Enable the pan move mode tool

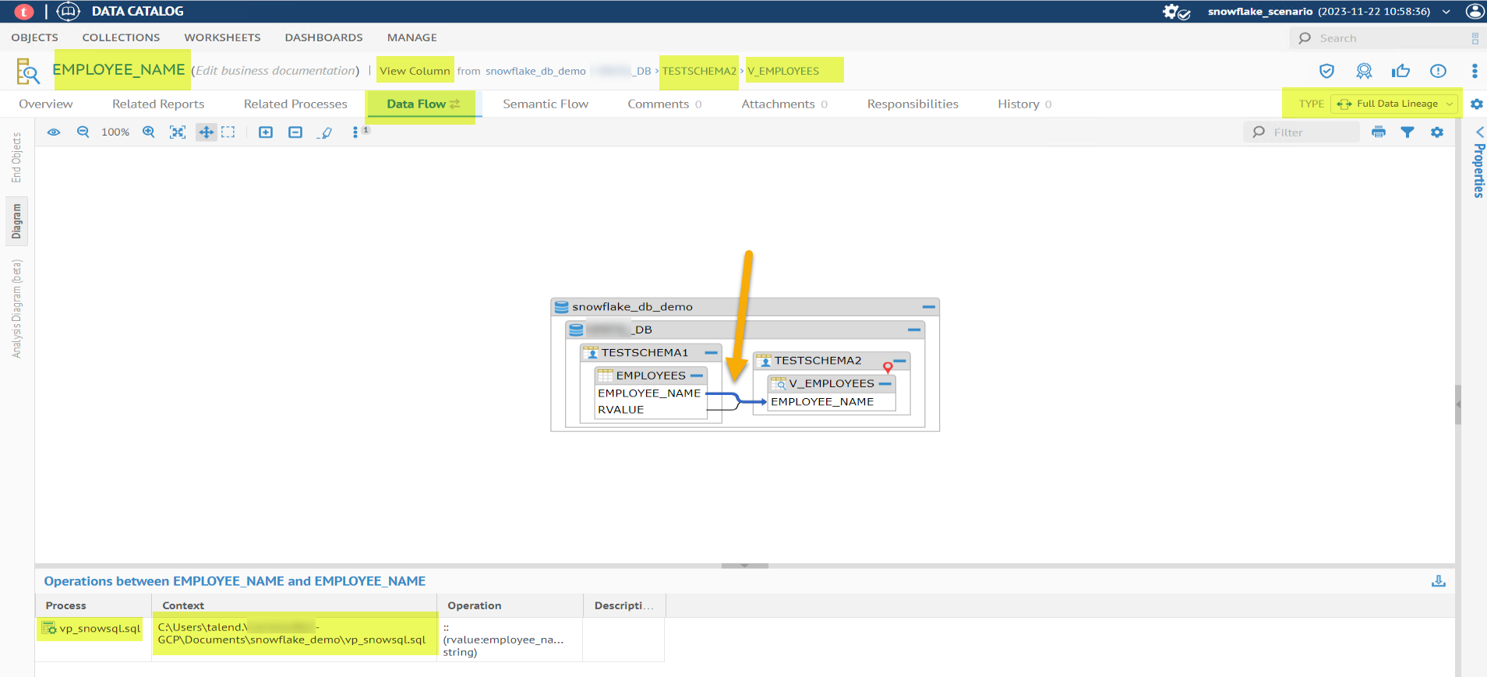[x=206, y=132]
